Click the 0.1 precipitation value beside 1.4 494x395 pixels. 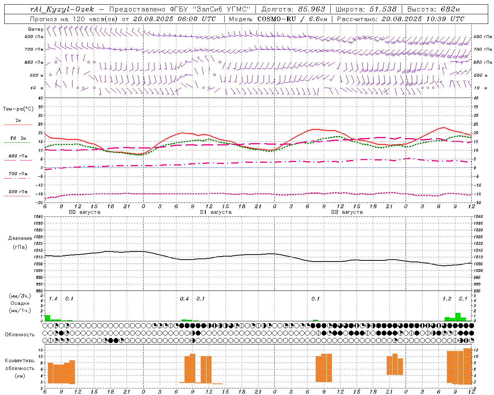(69, 299)
